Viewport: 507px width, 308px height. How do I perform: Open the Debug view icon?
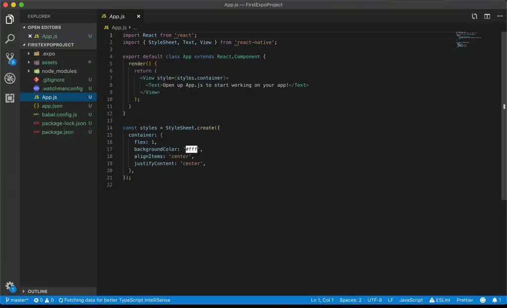tap(9, 78)
